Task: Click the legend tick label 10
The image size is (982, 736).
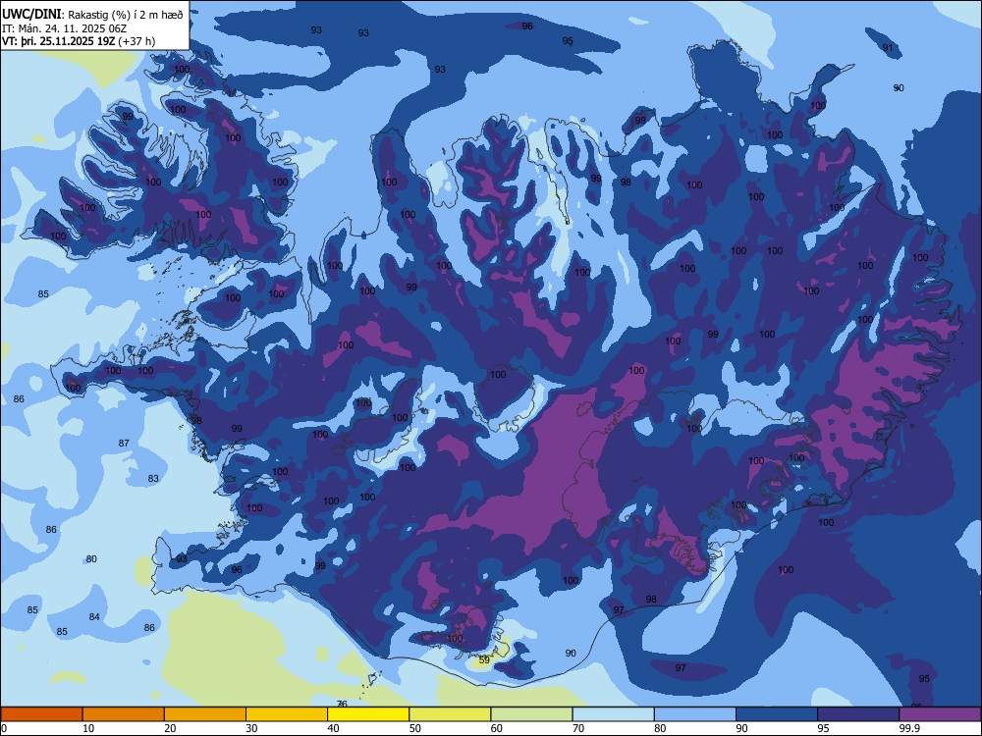Action: point(88,728)
